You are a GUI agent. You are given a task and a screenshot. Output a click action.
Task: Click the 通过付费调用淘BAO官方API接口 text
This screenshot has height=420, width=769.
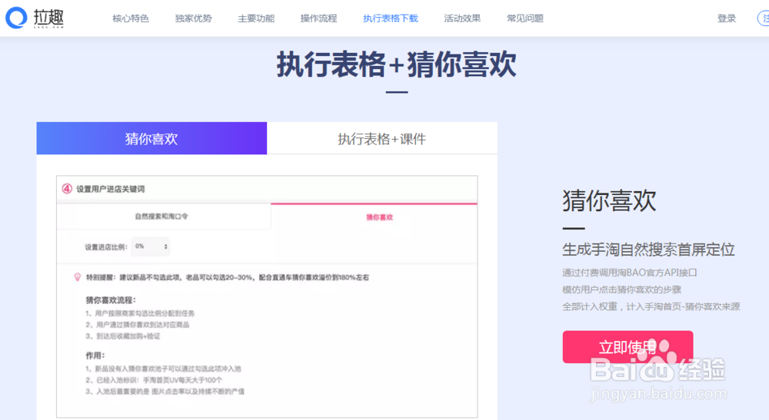tap(630, 273)
